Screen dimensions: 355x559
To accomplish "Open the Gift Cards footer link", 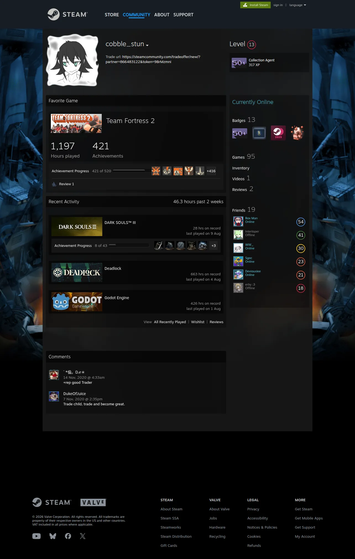I will 169,545.
